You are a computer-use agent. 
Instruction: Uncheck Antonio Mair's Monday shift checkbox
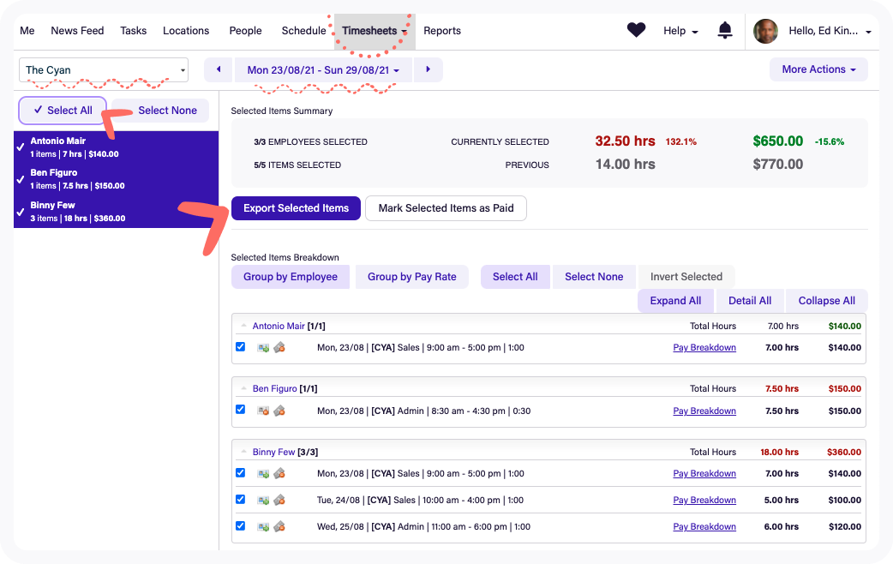click(x=240, y=347)
